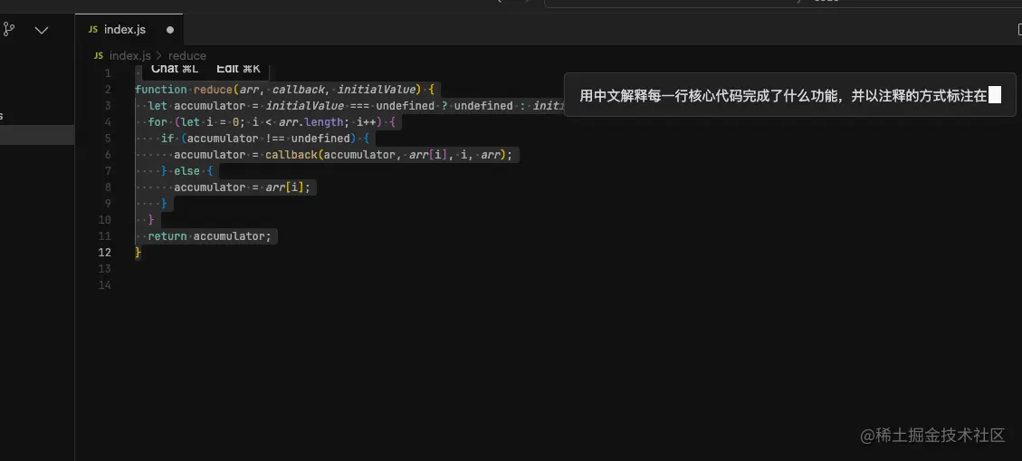Click the 'if' keyword on line 5
The image size is (1022, 461).
pyautogui.click(x=167, y=139)
